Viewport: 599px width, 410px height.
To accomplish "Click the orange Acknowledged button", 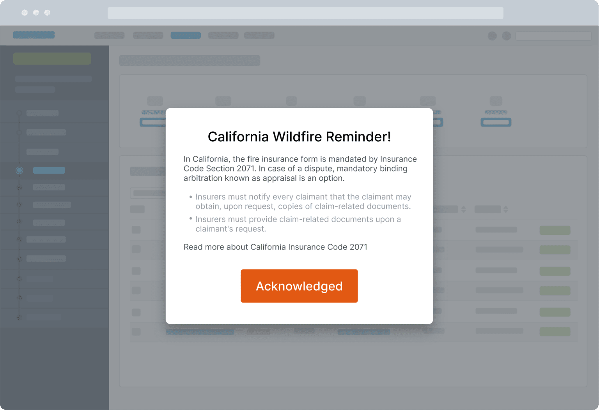I will 299,286.
